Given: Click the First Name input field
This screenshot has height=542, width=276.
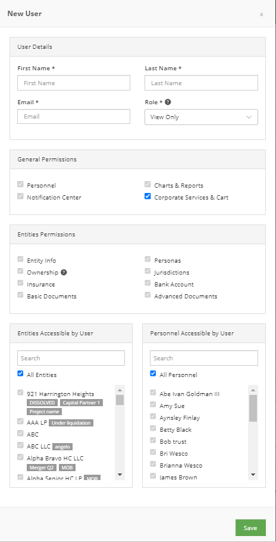Looking at the screenshot, I should pos(74,83).
